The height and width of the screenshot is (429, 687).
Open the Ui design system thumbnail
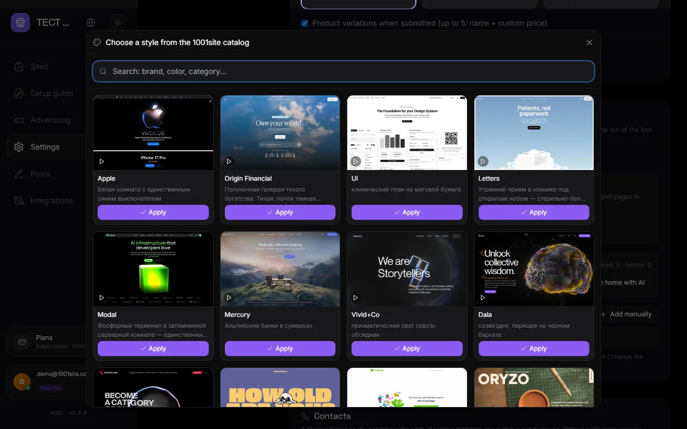pyautogui.click(x=407, y=133)
